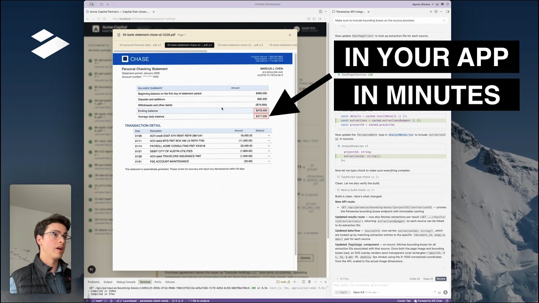Viewport: 539px width, 303px height.
Task: Open errors and warnings count in status bar
Action: pos(176,301)
